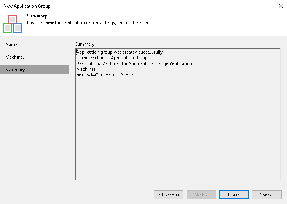Close the New Application Group dialog
The image size is (287, 204).
[x=281, y=6]
